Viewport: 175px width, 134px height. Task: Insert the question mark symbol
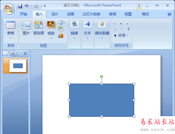coord(129,29)
